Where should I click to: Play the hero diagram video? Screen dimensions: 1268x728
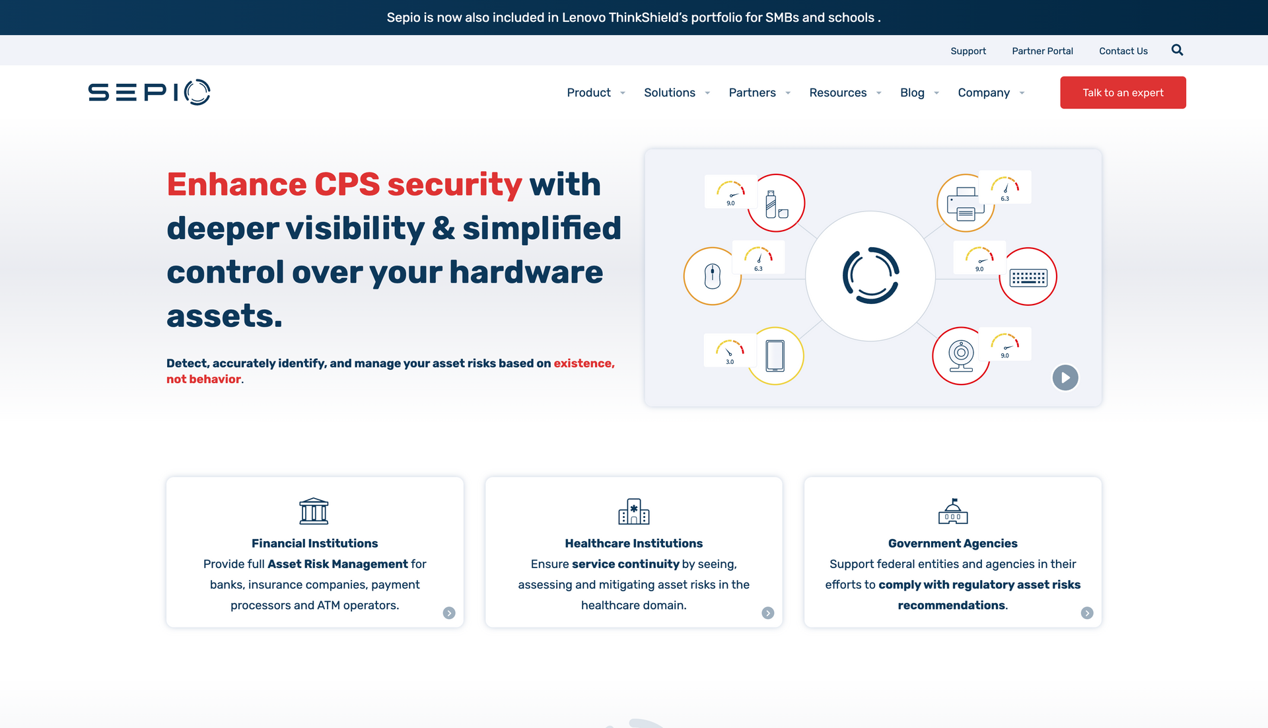pyautogui.click(x=1065, y=378)
